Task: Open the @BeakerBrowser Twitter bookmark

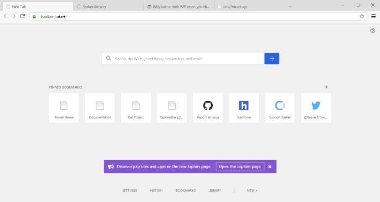Action: pos(316,108)
